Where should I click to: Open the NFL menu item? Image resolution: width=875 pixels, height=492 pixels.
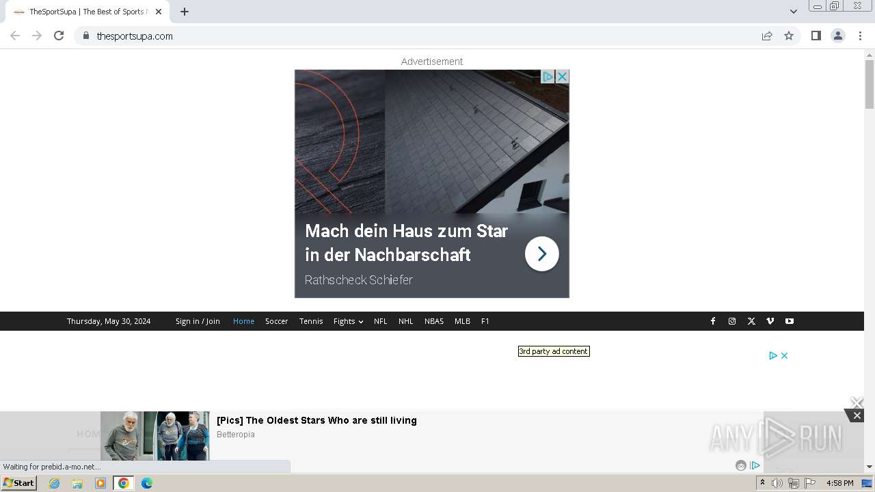(381, 321)
